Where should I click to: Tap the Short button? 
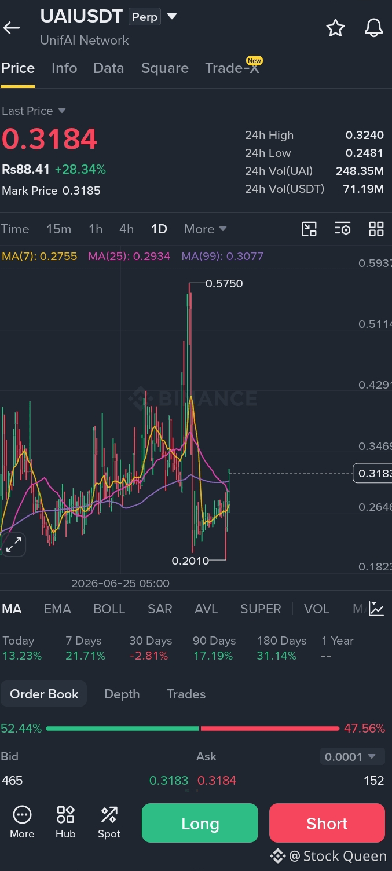tap(327, 823)
